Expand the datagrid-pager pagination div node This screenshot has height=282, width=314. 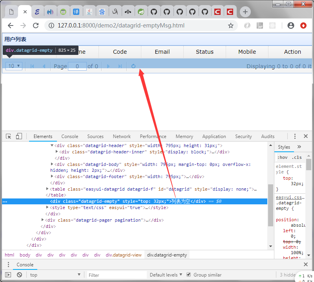click(42, 220)
